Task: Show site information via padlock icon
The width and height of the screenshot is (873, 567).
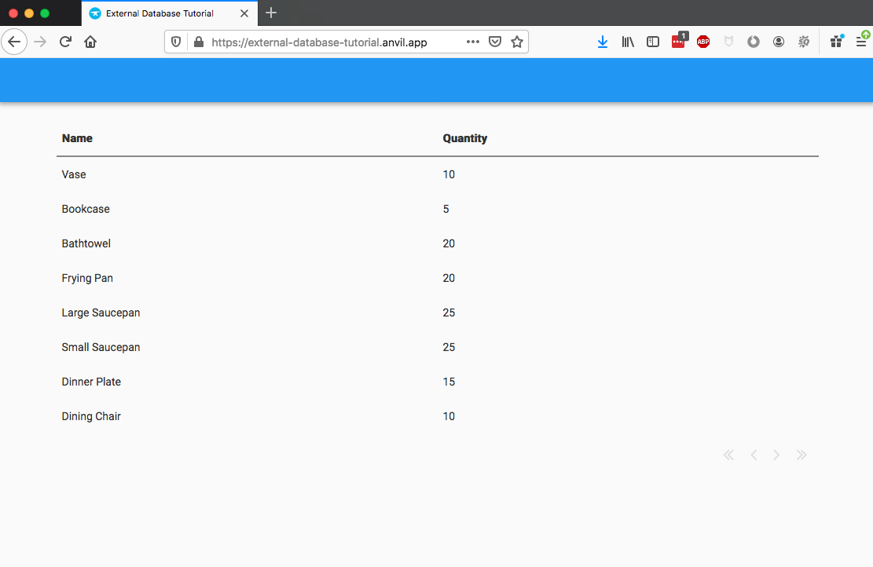Action: tap(198, 42)
